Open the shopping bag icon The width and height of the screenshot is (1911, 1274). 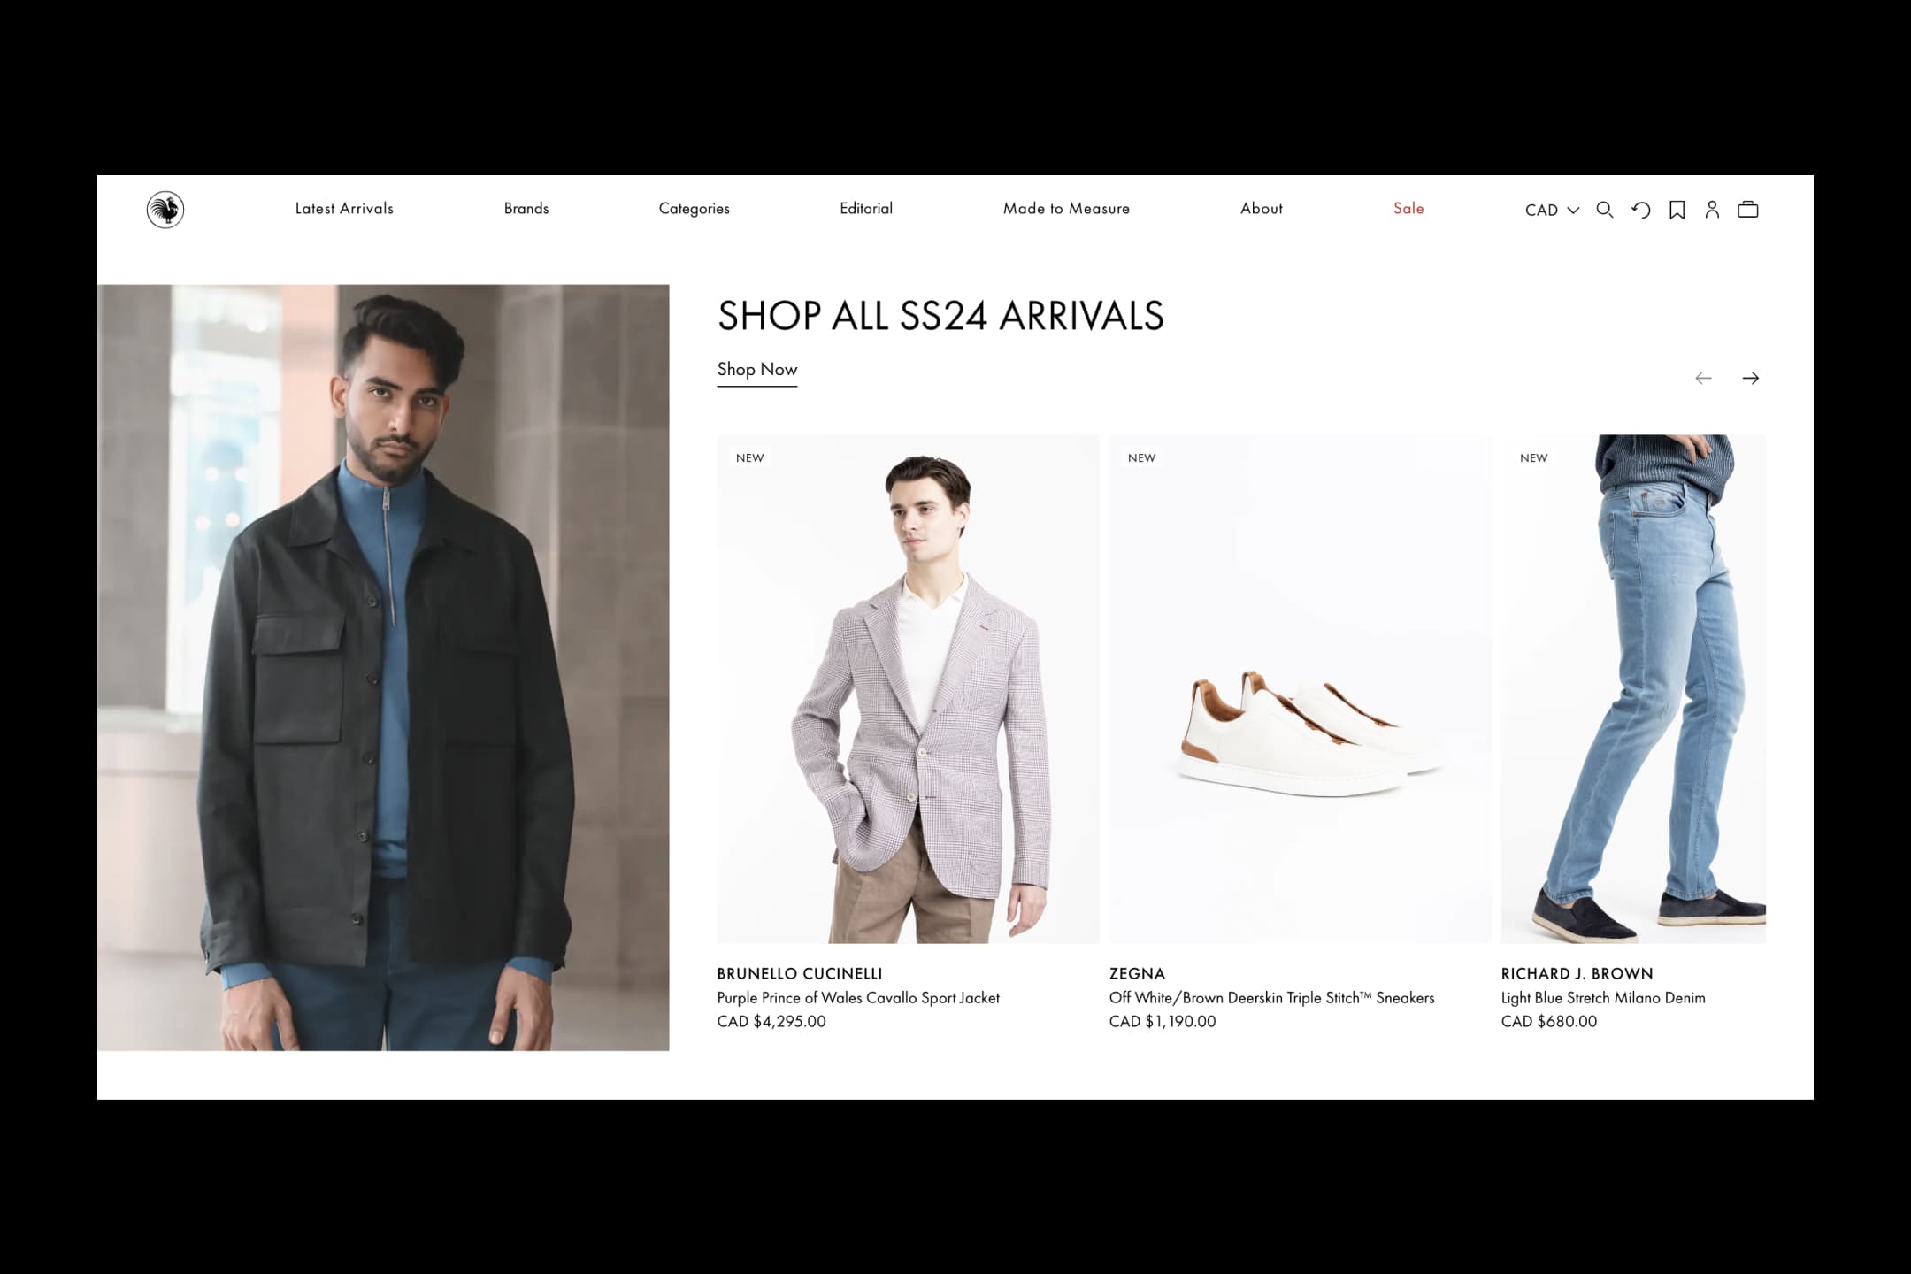pos(1748,210)
